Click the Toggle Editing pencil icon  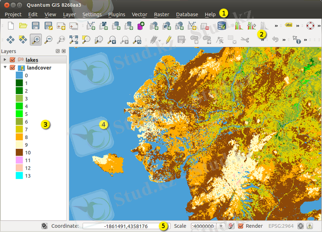click(168, 39)
